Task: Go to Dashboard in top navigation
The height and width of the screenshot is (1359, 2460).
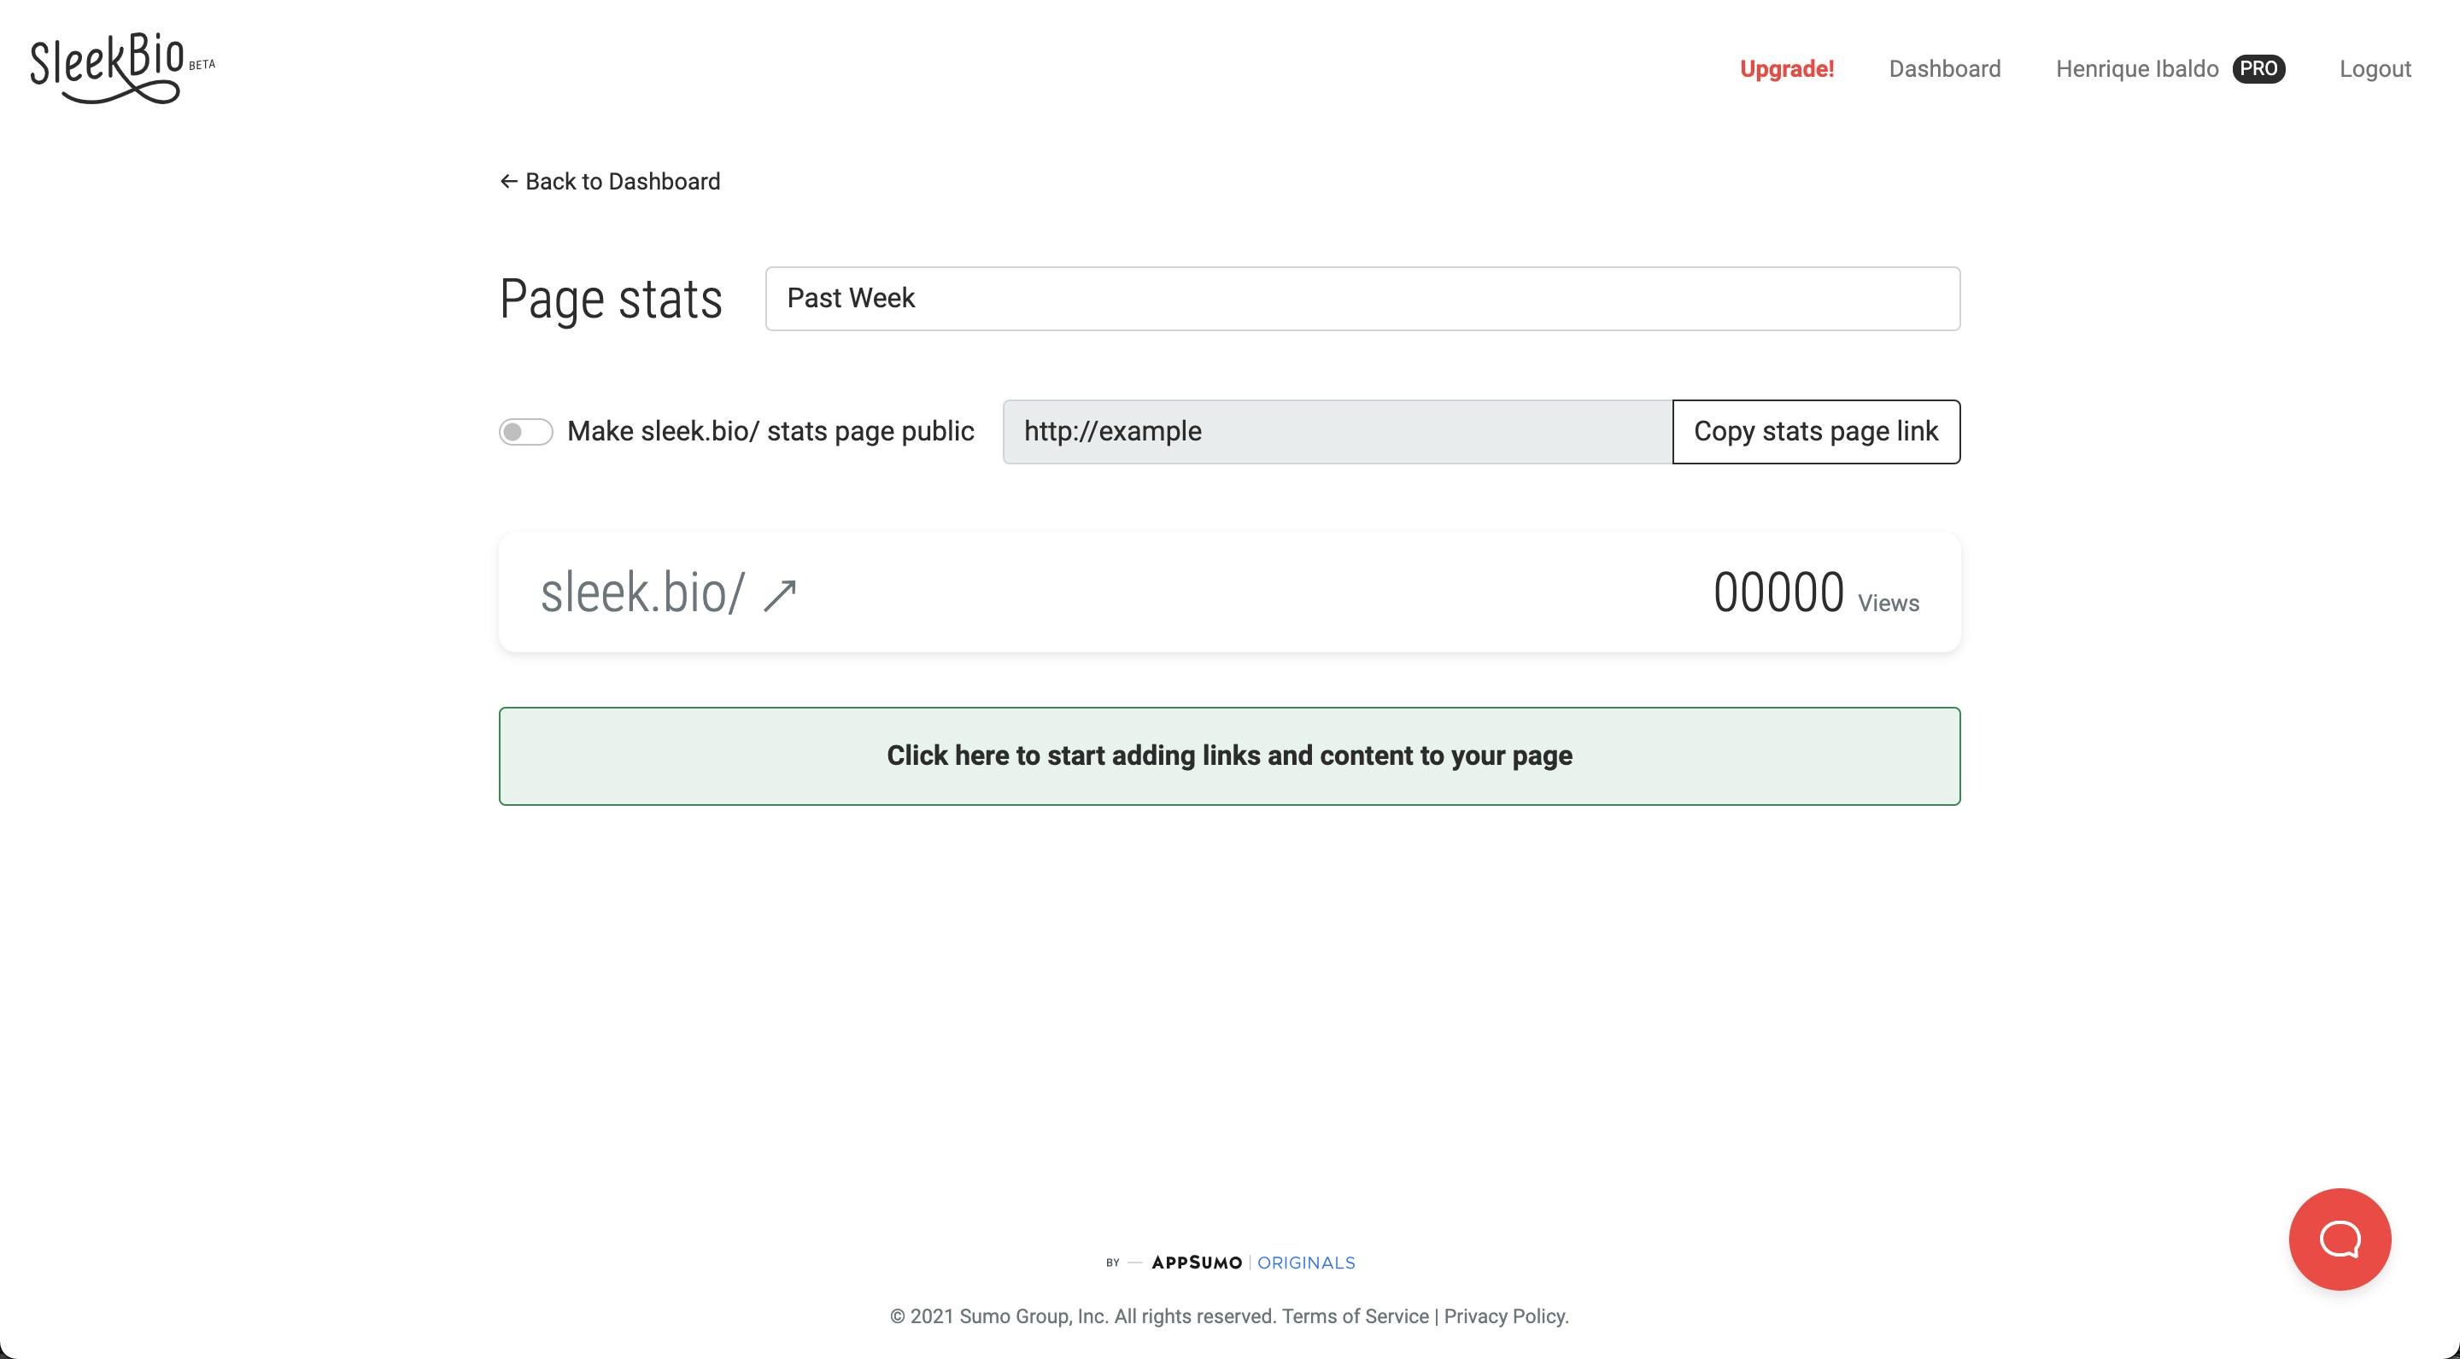Action: [x=1944, y=68]
